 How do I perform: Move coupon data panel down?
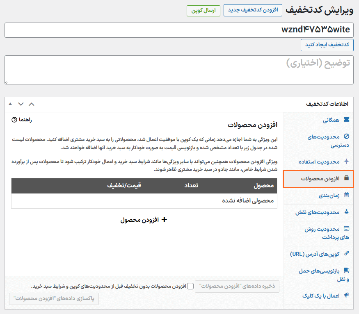[21, 104]
